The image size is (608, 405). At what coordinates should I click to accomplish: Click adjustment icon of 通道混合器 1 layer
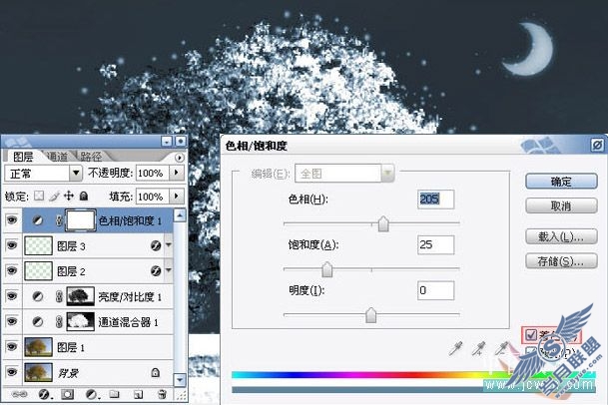coord(38,321)
